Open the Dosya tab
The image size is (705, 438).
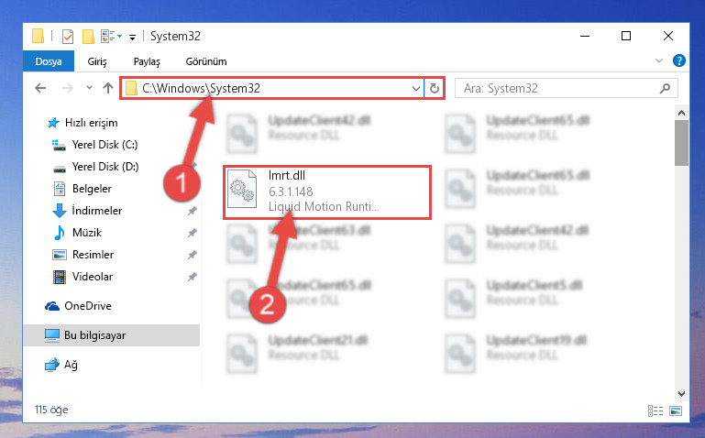(49, 61)
